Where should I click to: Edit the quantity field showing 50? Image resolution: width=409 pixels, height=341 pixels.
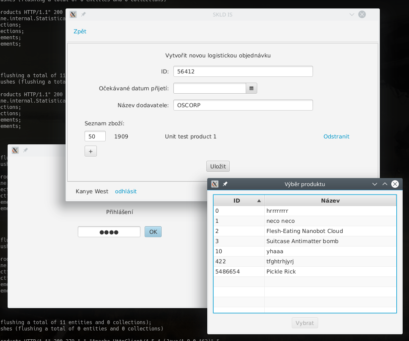(95, 136)
